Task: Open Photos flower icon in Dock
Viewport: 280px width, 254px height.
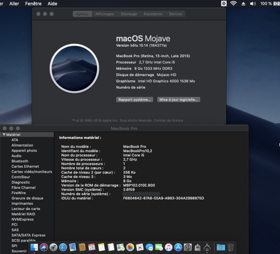Action: [x=130, y=247]
